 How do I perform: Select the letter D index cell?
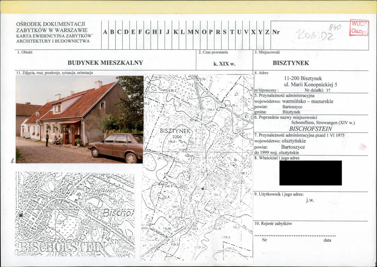tap(126, 32)
